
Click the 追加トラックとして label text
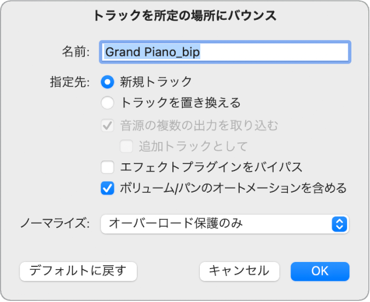tap(193, 146)
